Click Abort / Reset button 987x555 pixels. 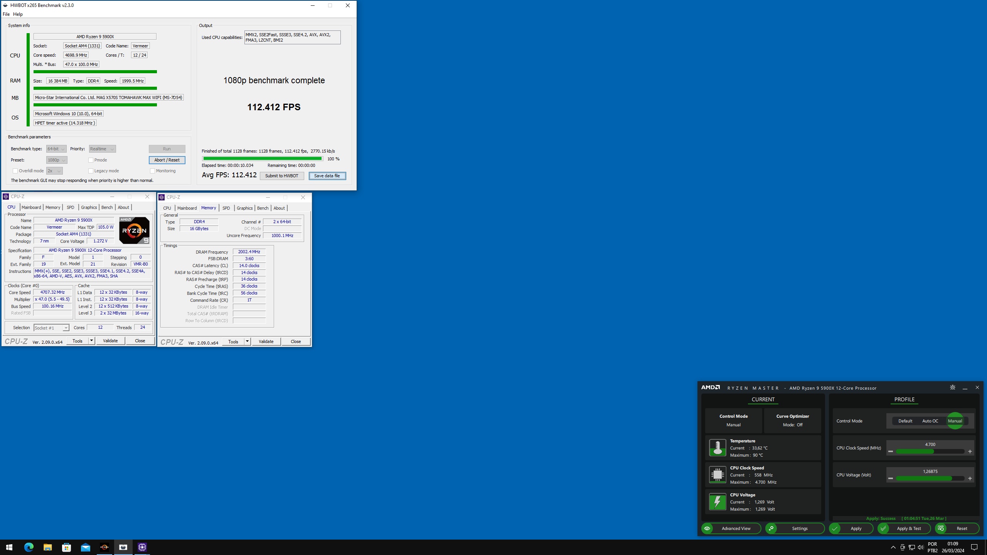(167, 160)
